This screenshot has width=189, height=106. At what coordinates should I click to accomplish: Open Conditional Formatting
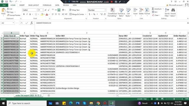[112, 12]
